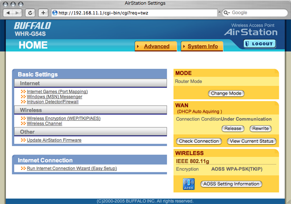The width and height of the screenshot is (291, 204).
Task: Click the bullet icon beside Wireless Channel
Action: tap(23, 123)
